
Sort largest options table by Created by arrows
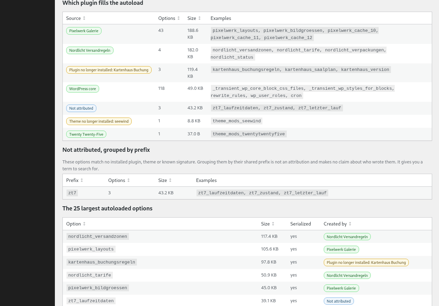(x=350, y=224)
